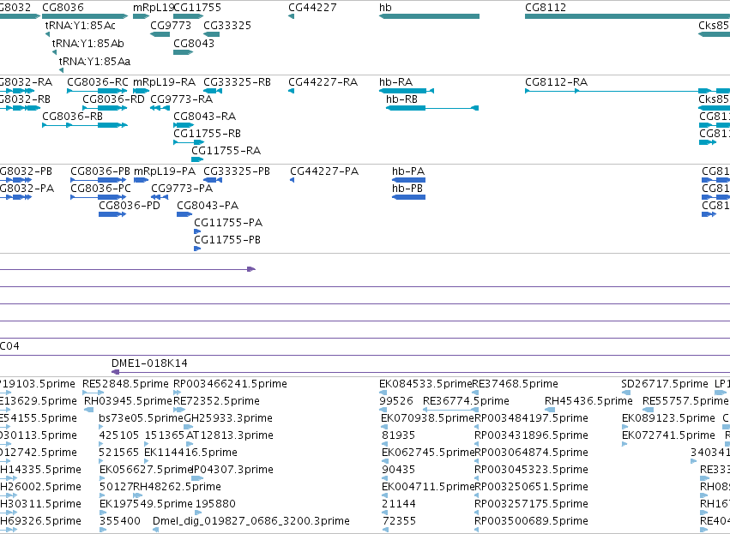Open transcript CG11755-RA
Viewport: 730px width, 534px height.
coord(226,151)
